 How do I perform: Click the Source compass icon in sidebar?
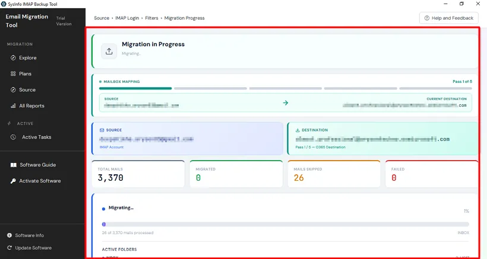13,90
